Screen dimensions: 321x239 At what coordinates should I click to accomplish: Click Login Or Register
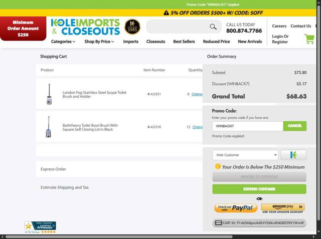point(280,39)
